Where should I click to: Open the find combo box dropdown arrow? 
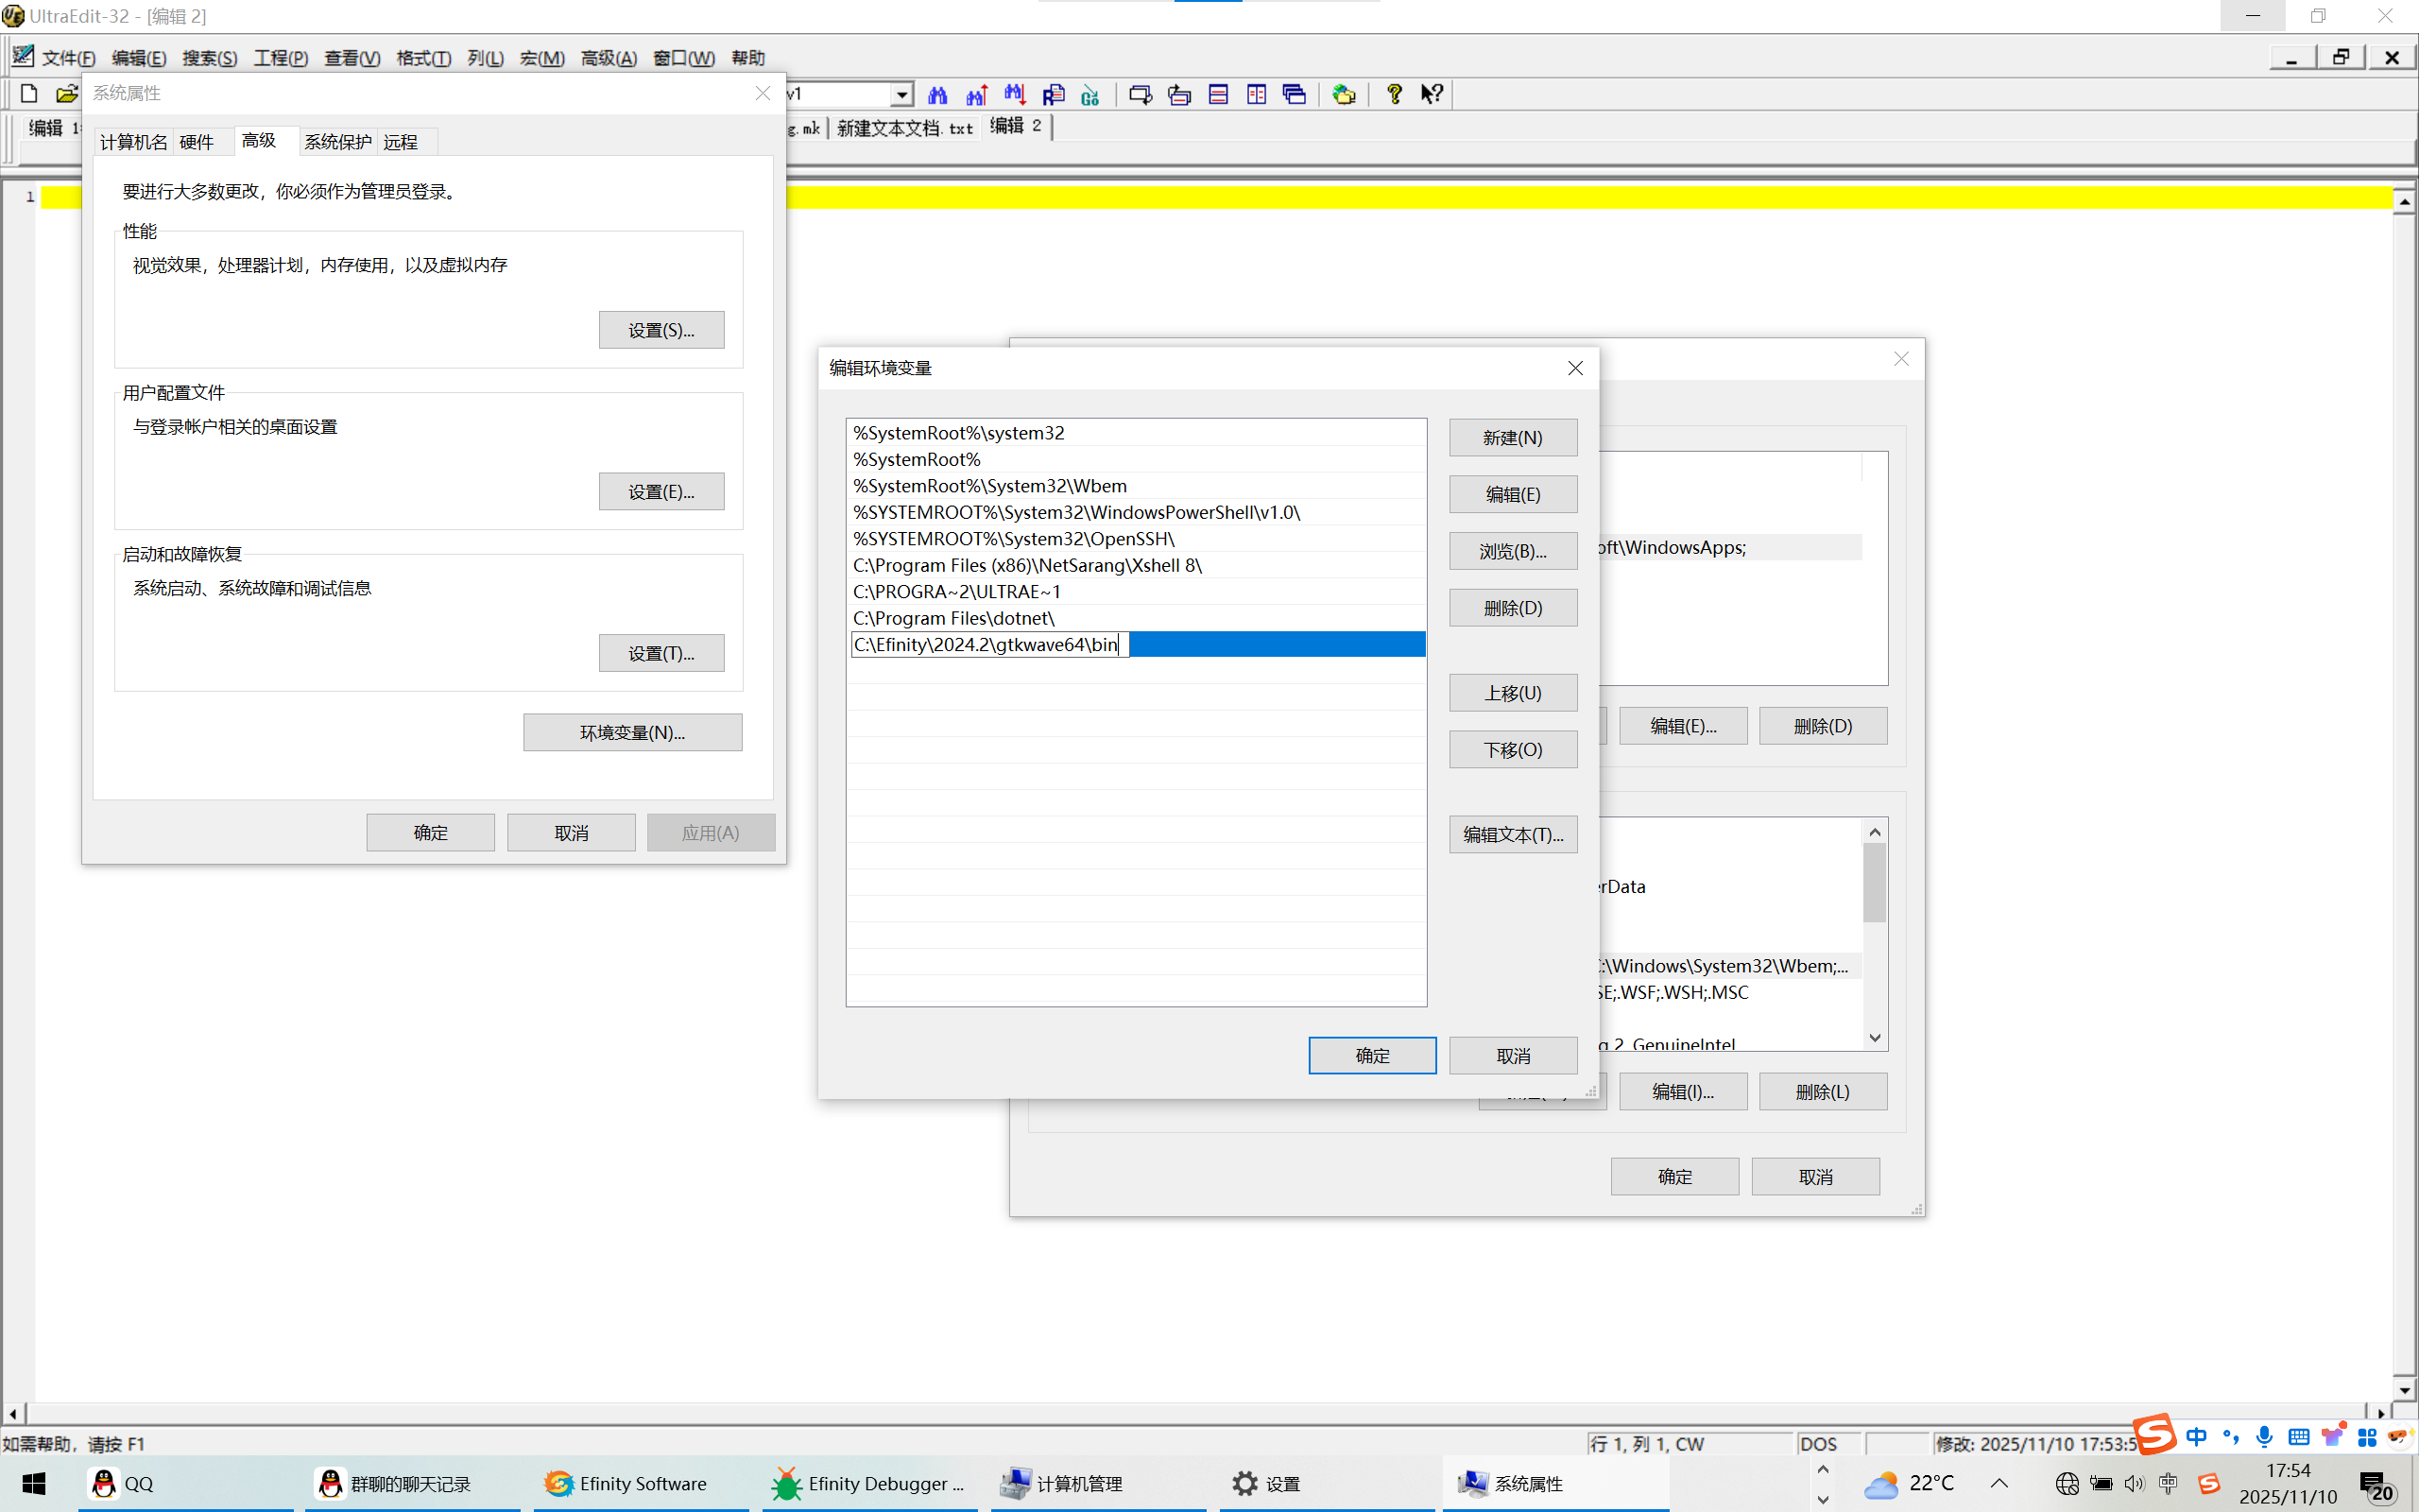(x=901, y=94)
